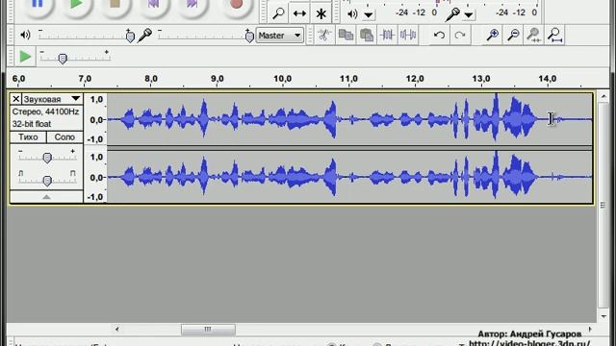Collapse the track with the triangle button

click(x=46, y=196)
